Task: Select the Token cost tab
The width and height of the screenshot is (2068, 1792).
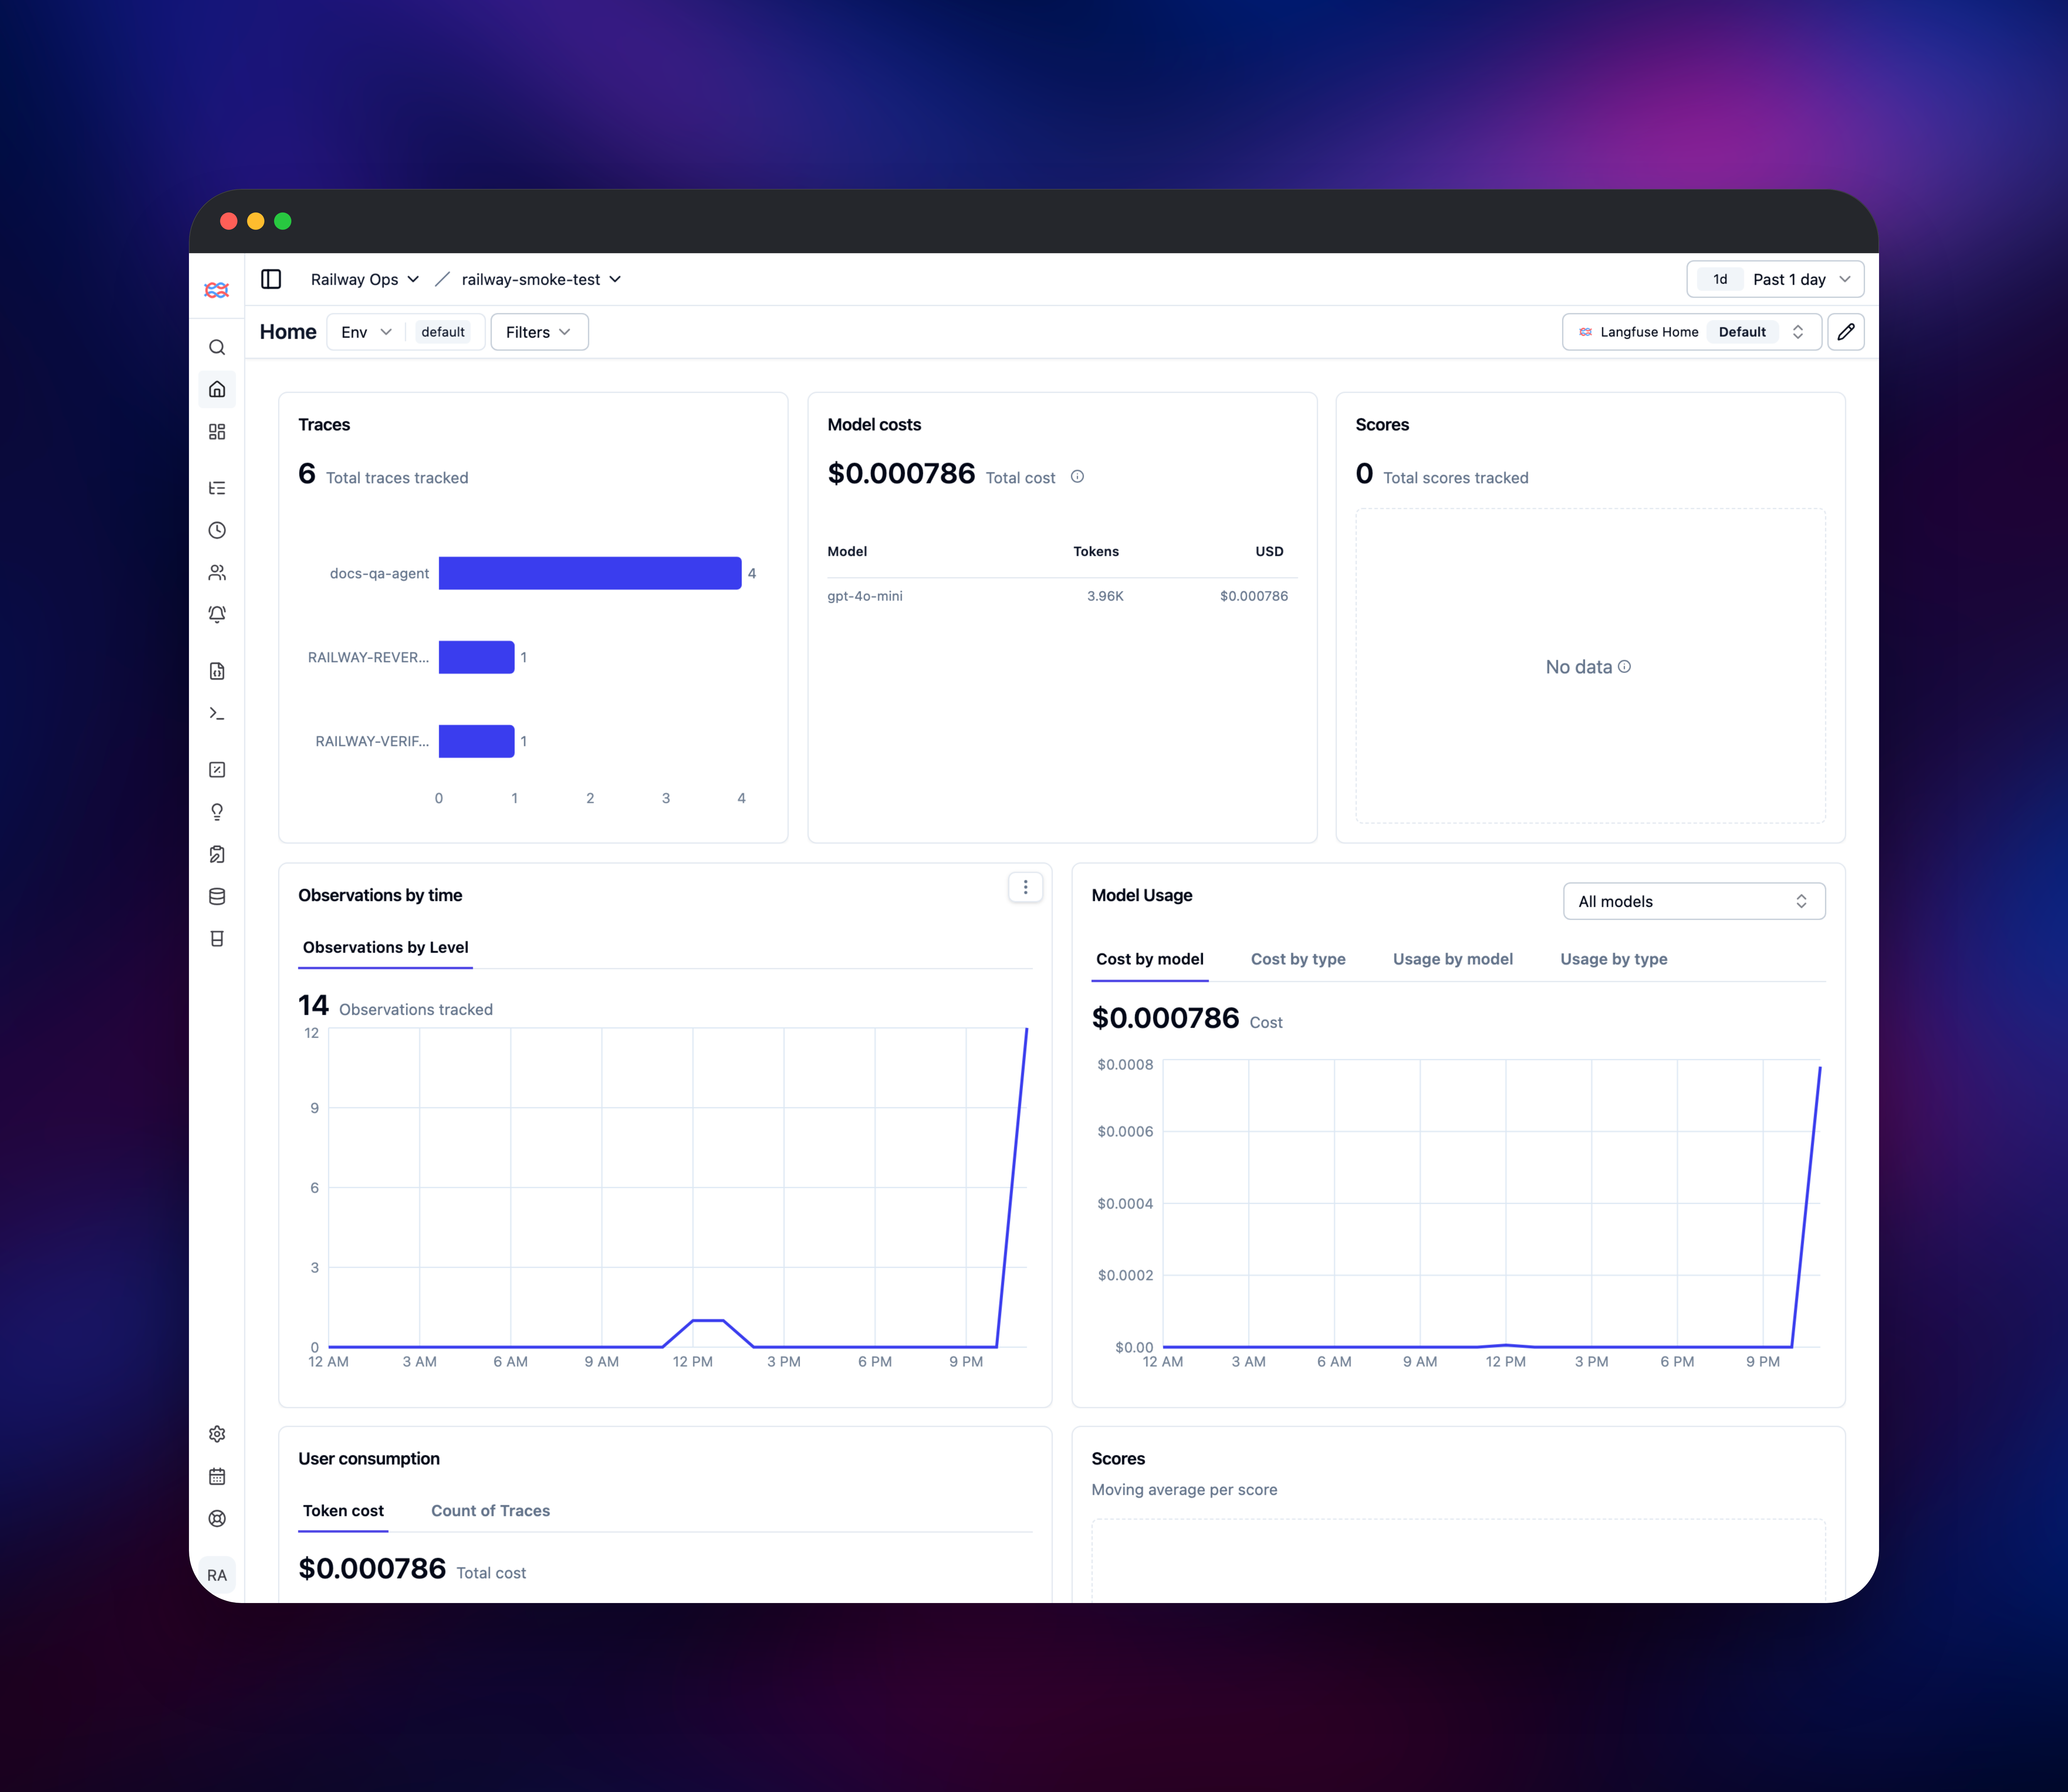Action: pos(343,1511)
